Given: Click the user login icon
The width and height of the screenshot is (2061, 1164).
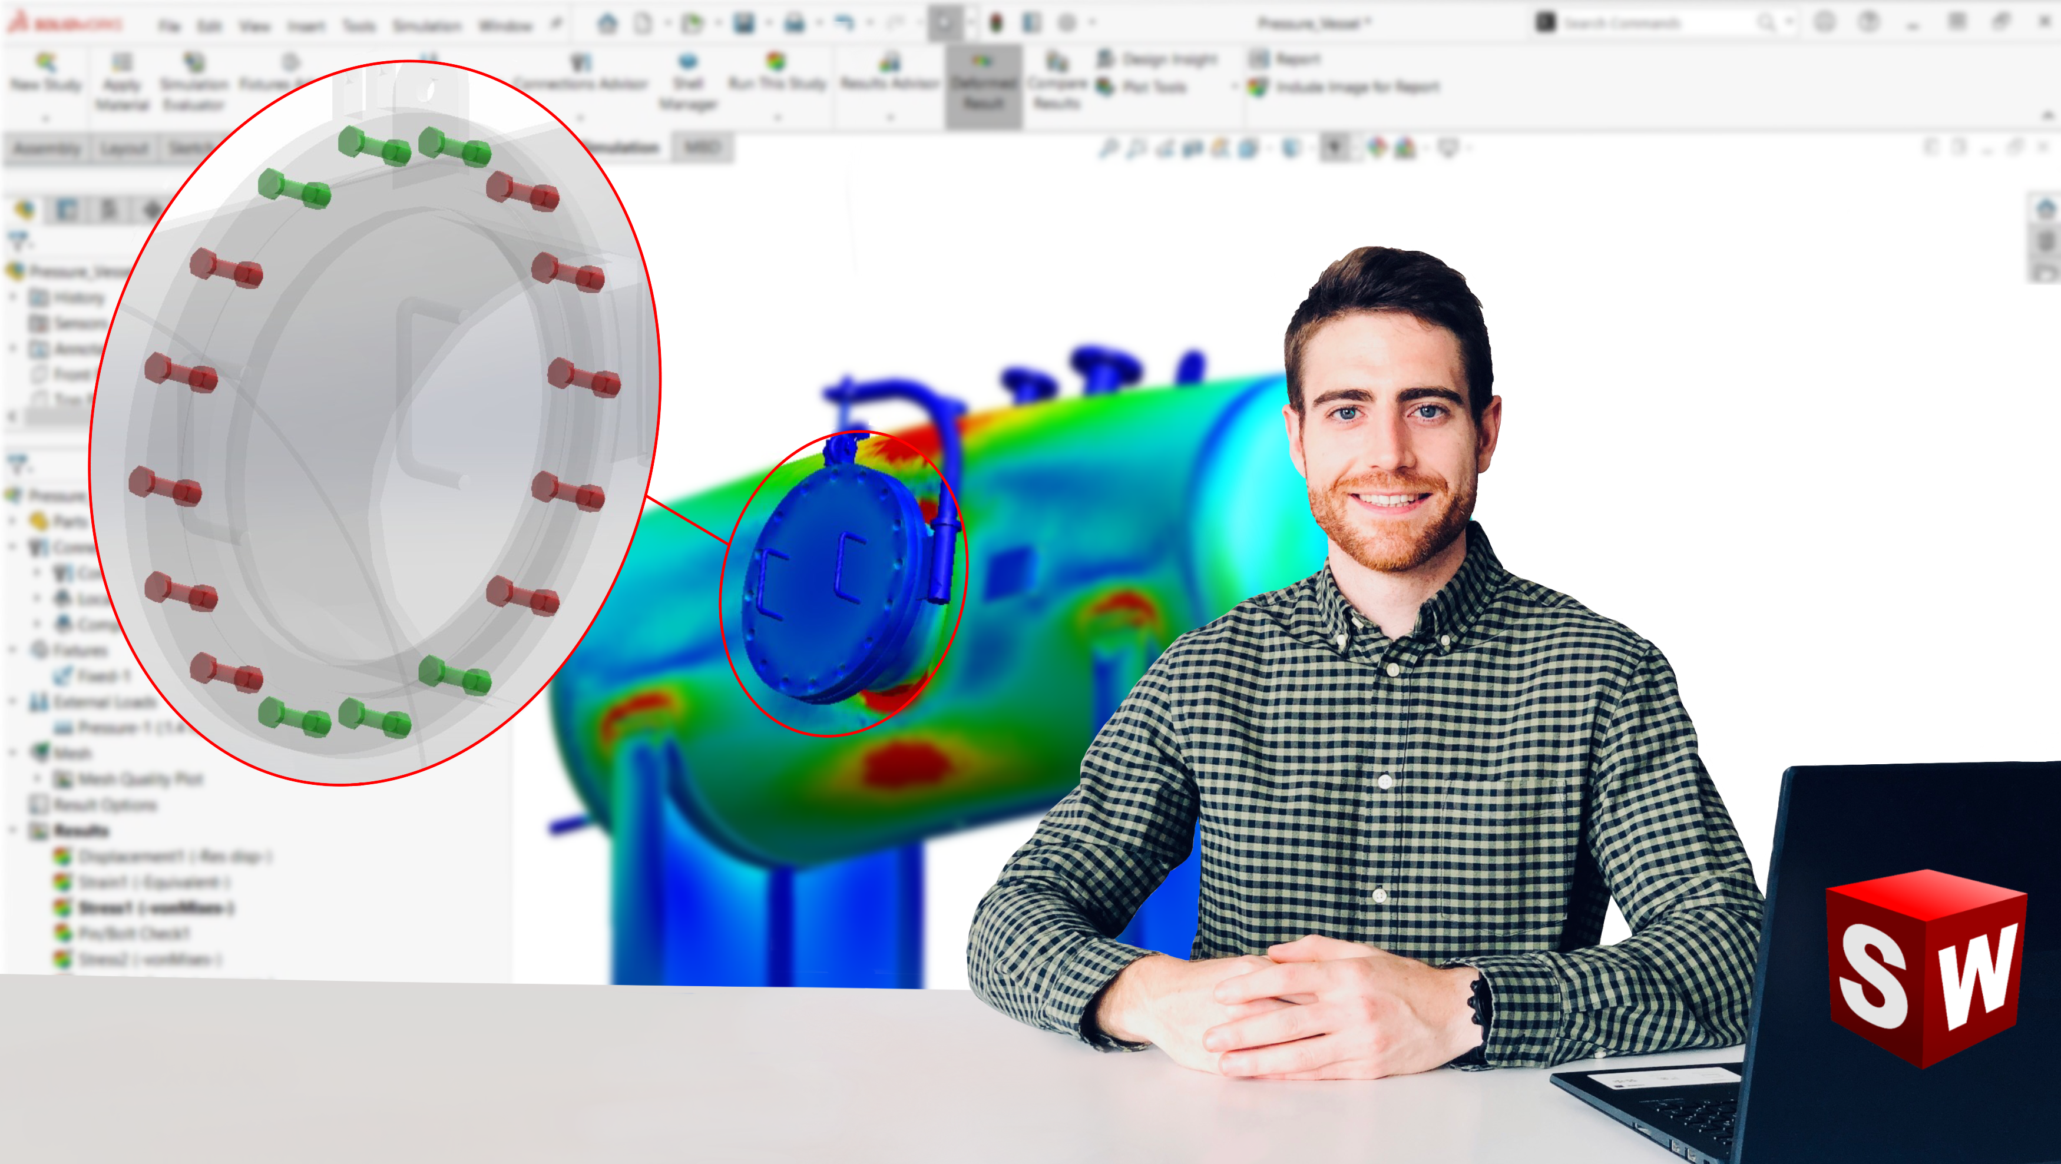Looking at the screenshot, I should pos(1825,22).
